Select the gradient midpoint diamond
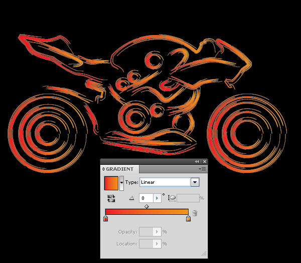This screenshot has height=263, width=301. pyautogui.click(x=146, y=206)
